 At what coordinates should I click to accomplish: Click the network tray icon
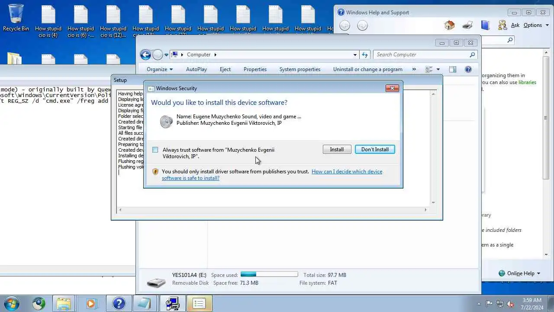click(x=500, y=304)
